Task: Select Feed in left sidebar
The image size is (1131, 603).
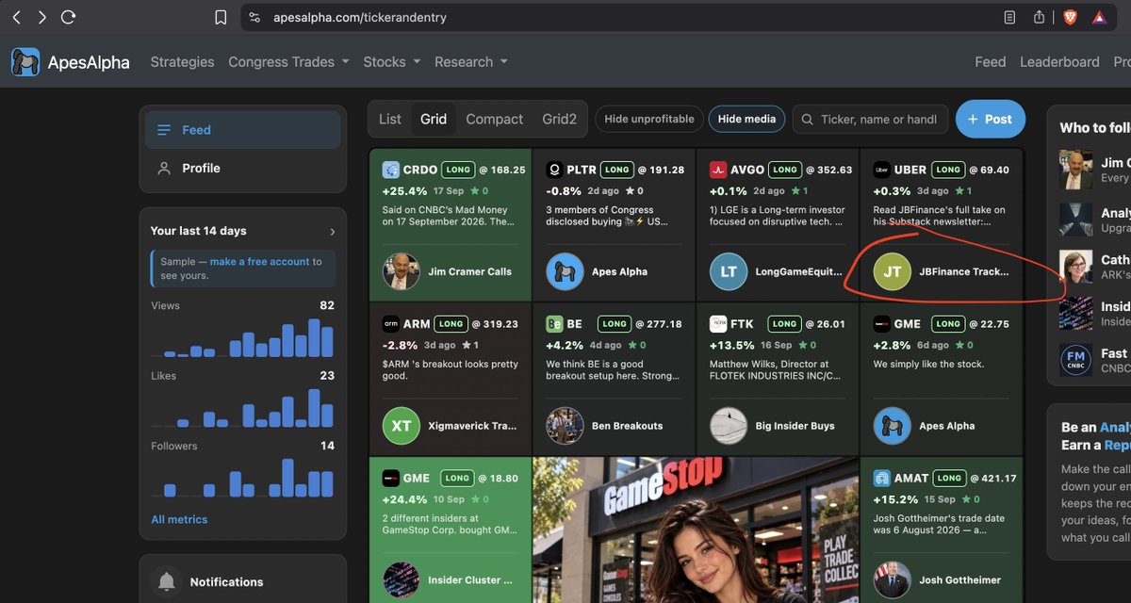Action: click(x=242, y=130)
